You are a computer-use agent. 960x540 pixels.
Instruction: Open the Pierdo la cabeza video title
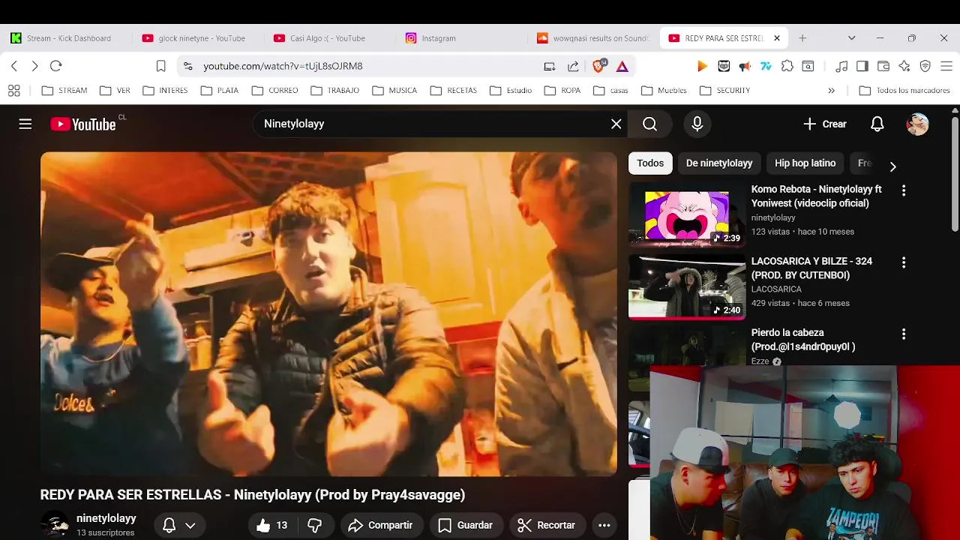(803, 340)
